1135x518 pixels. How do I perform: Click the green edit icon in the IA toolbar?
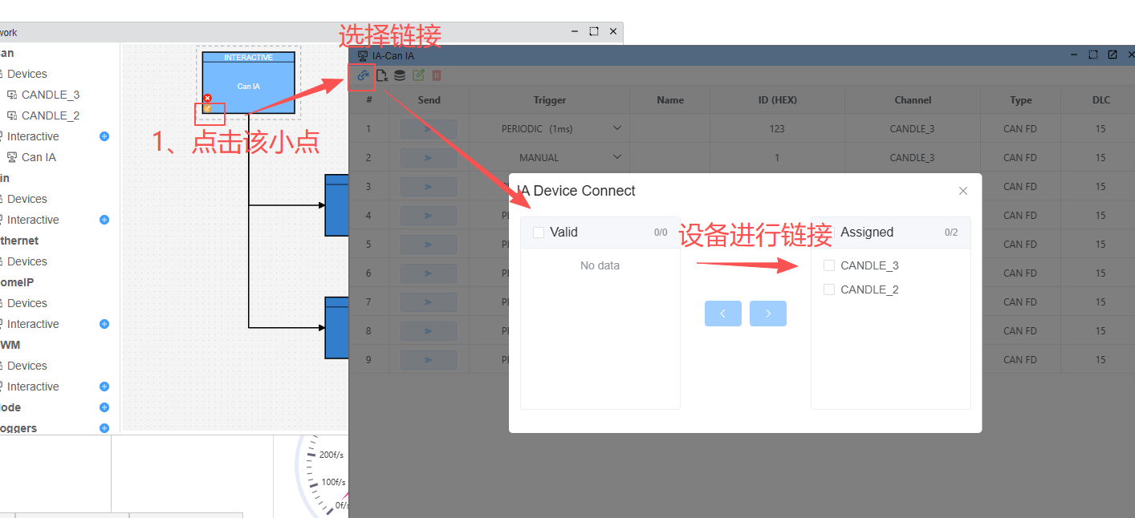418,75
